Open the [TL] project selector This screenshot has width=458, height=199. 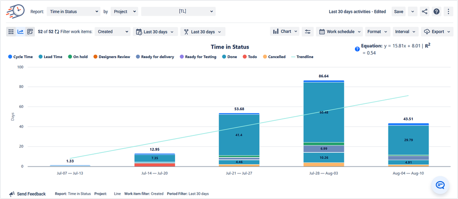click(x=178, y=11)
